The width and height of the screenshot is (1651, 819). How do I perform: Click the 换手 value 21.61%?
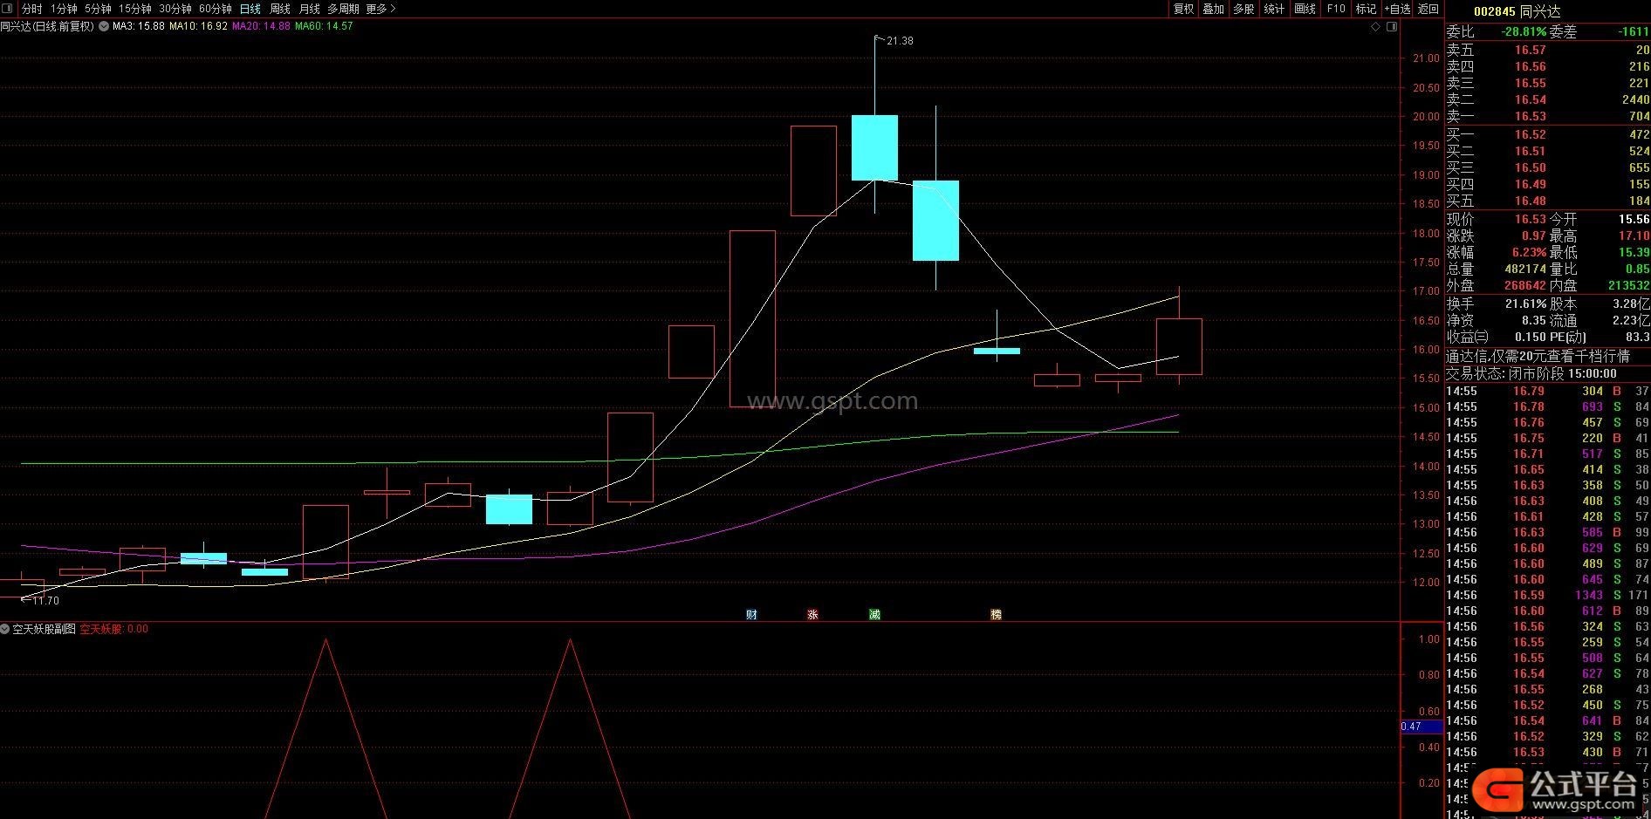1525,304
